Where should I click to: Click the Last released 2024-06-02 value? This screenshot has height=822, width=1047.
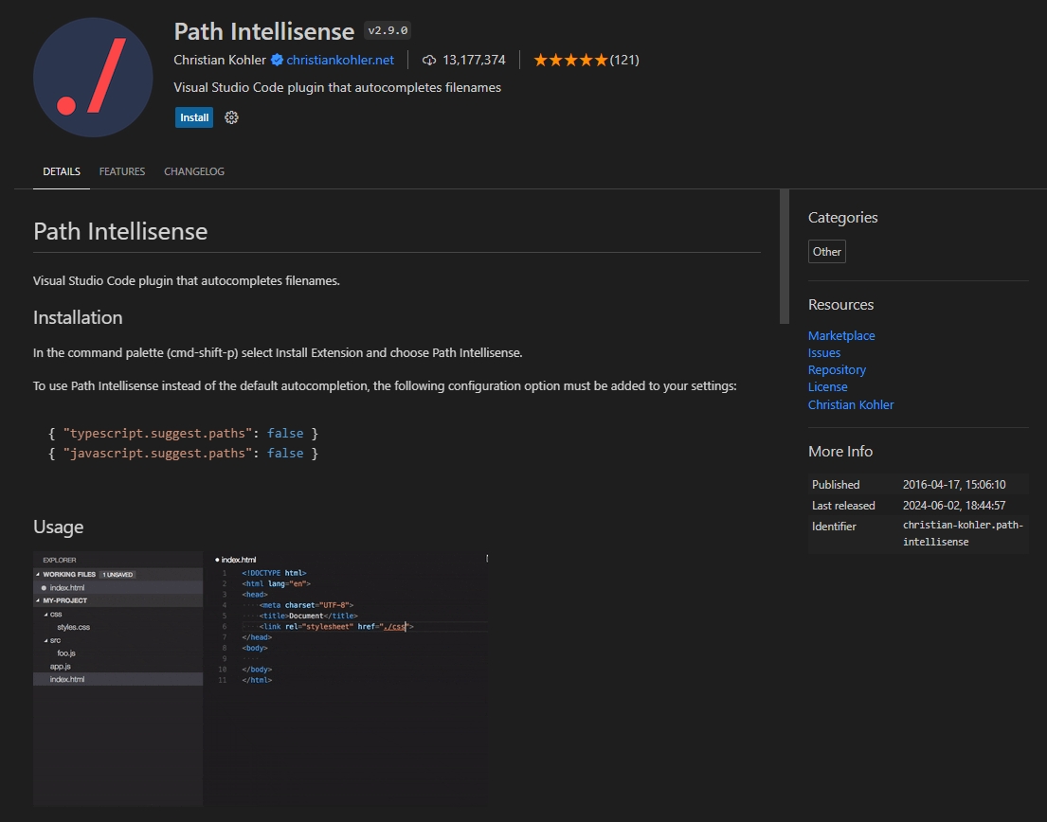(x=954, y=505)
